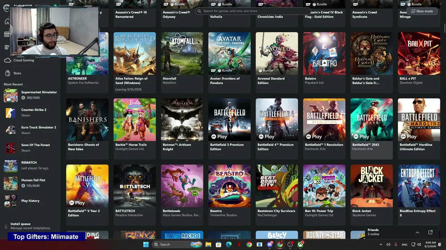Open the notifications bell in the tray
This screenshot has width=446, height=250.
(440, 244)
